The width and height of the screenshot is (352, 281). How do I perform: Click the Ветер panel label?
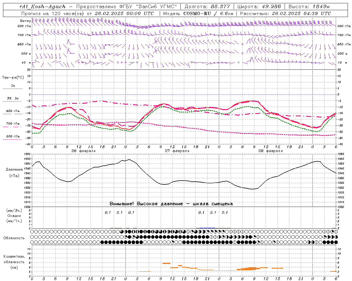coord(25,21)
